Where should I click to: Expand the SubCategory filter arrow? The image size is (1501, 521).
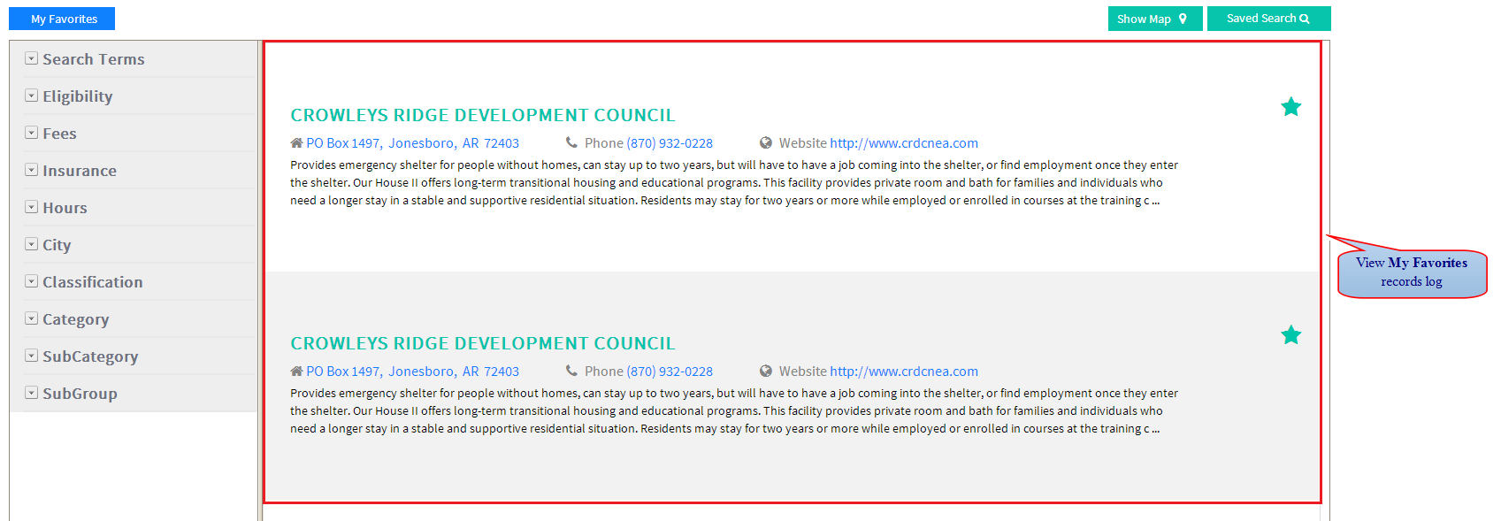point(31,356)
